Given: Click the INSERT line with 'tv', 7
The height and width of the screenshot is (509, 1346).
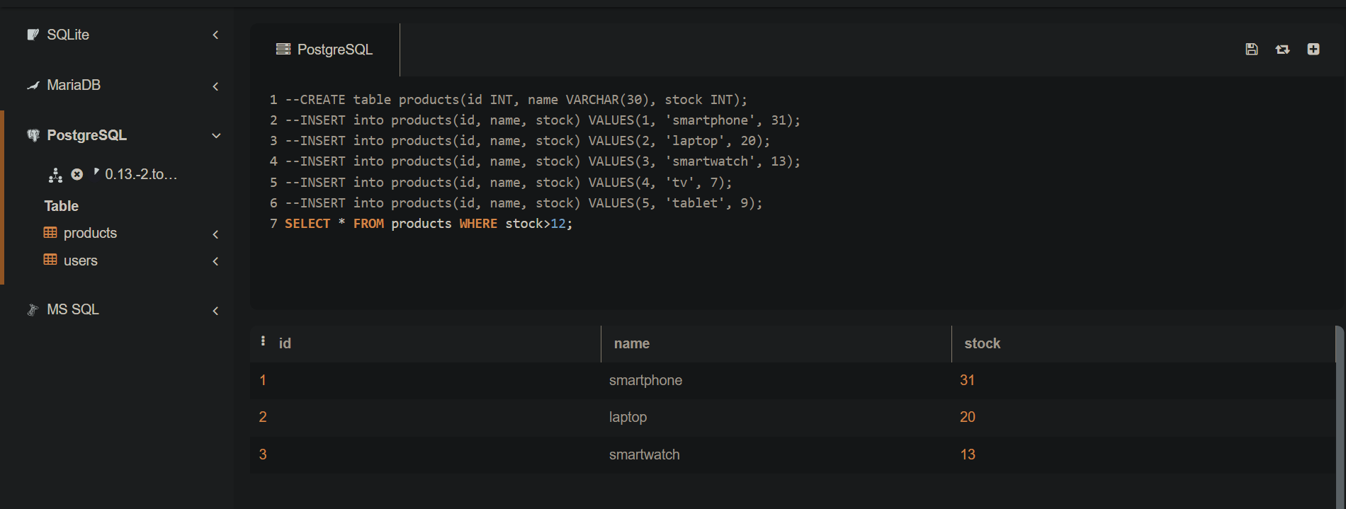Looking at the screenshot, I should (x=509, y=183).
